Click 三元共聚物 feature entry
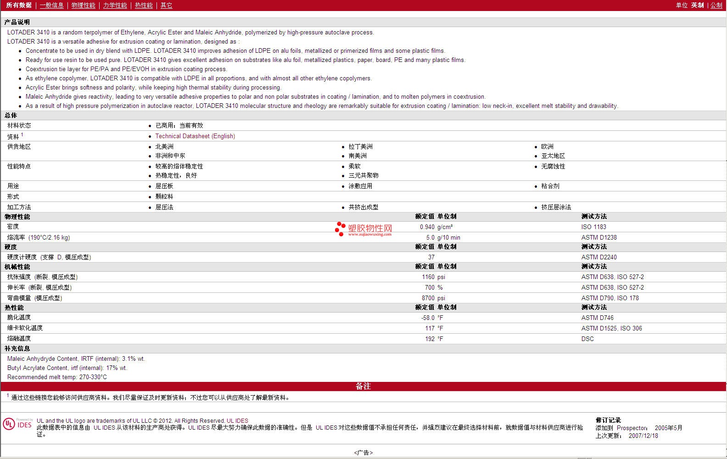Viewport: 727px width, 459px height. (x=363, y=175)
